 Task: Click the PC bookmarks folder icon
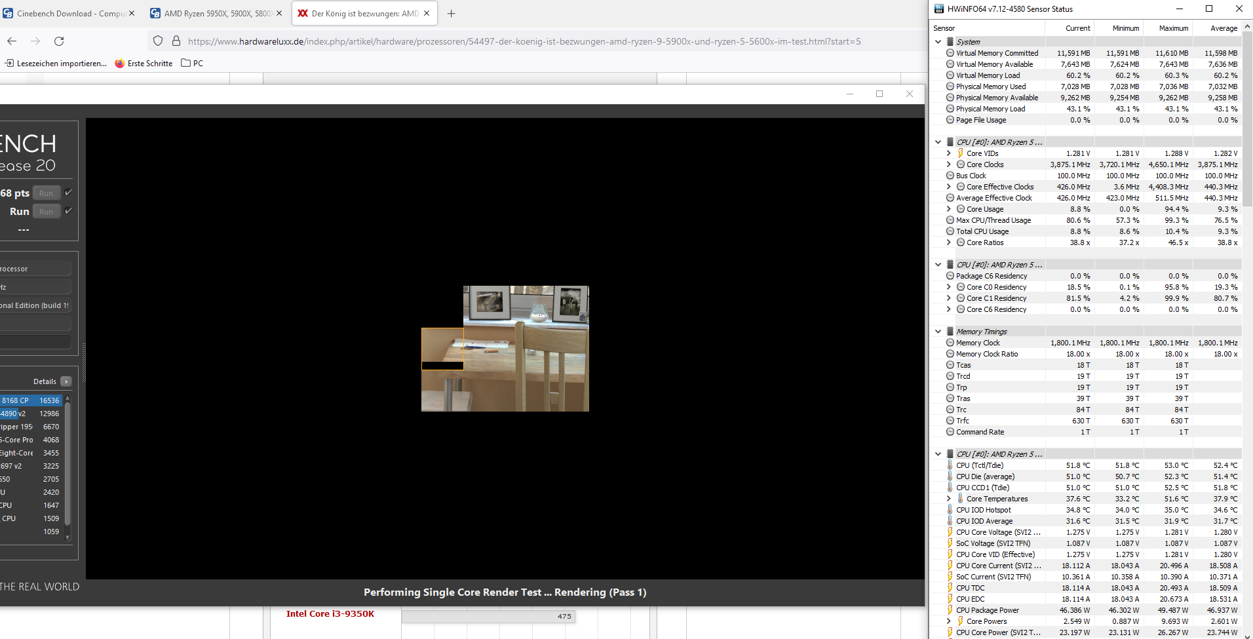[185, 63]
